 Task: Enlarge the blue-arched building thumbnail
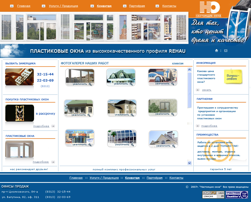pos(163,77)
